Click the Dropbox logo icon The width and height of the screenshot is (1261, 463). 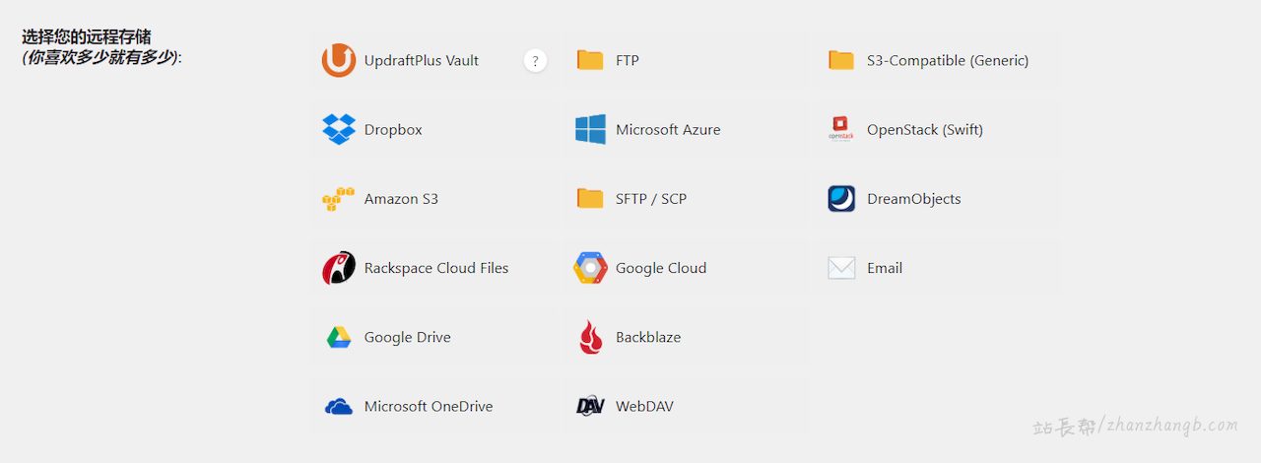coord(338,129)
